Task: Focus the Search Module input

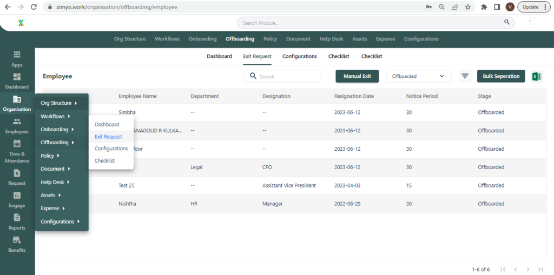Action: (375, 23)
